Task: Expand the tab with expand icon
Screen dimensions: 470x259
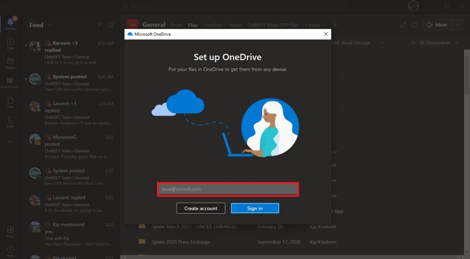Action: [403, 25]
